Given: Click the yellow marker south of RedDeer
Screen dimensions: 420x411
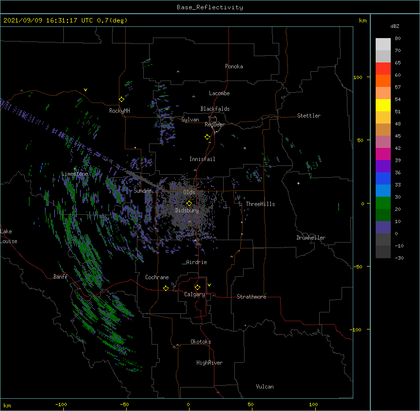Looking at the screenshot, I should point(208,137).
